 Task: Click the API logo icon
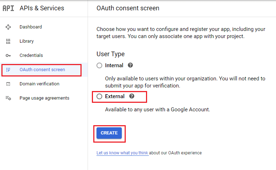click(8, 8)
